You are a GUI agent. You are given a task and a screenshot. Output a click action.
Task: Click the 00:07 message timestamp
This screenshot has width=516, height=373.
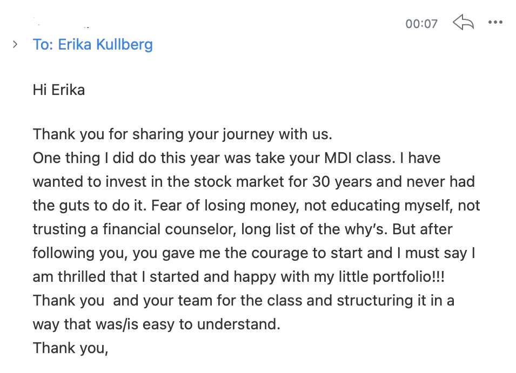click(421, 24)
